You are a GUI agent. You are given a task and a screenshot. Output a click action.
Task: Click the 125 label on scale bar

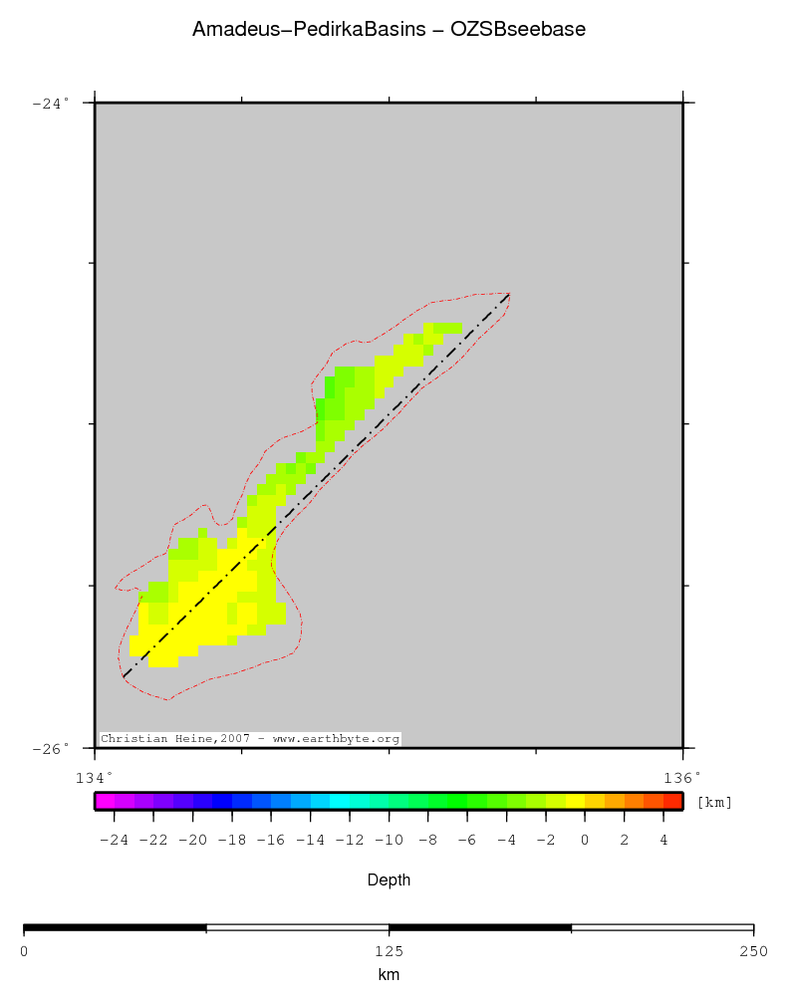coord(389,951)
